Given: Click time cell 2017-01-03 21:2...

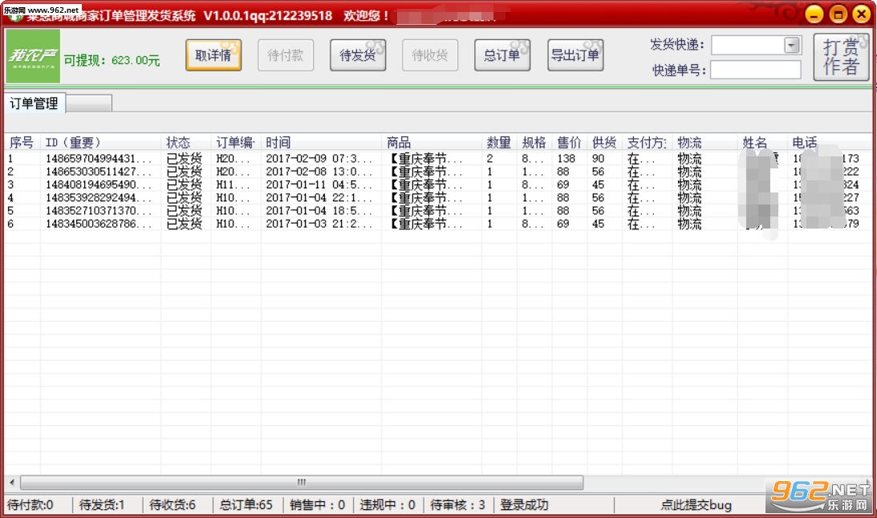Looking at the screenshot, I should coord(319,224).
